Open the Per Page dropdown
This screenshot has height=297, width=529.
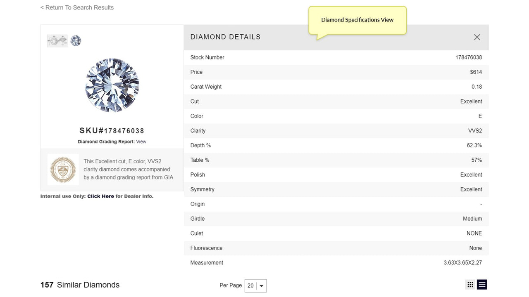tap(261, 285)
